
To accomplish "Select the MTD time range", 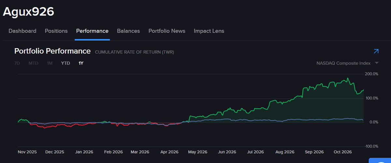I will [x=33, y=63].
